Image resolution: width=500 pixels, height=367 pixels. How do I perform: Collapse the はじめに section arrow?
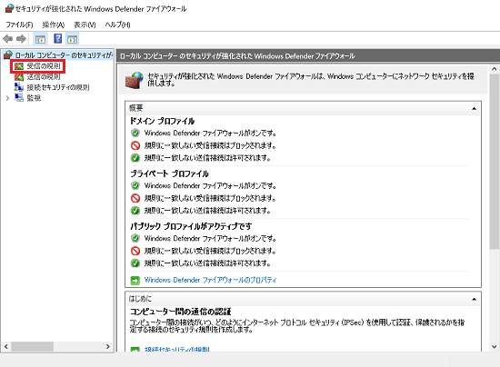tap(474, 299)
